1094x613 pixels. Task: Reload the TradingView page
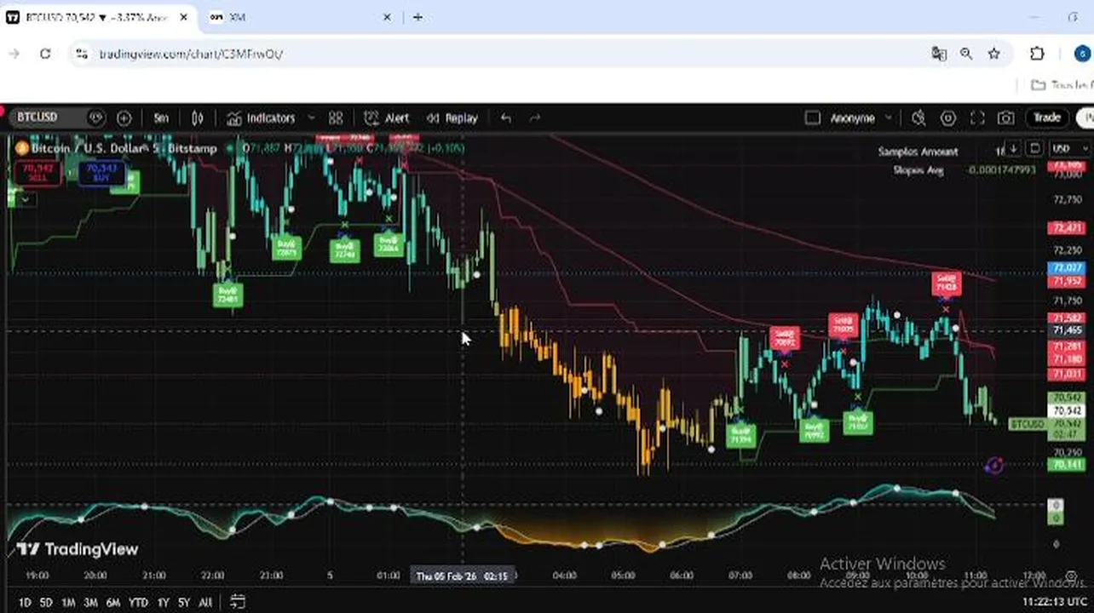(x=45, y=54)
